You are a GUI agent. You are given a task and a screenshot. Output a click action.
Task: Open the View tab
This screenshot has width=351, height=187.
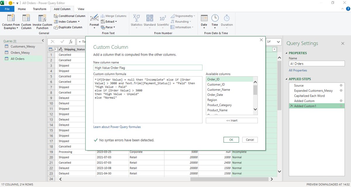point(81,9)
